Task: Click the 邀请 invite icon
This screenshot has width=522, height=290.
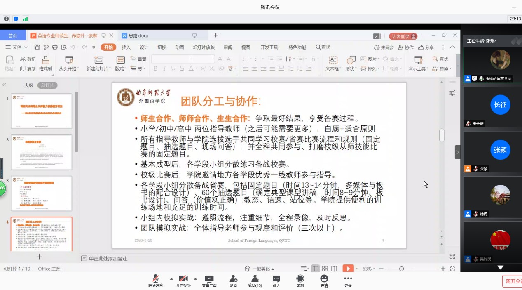Action: tap(233, 279)
